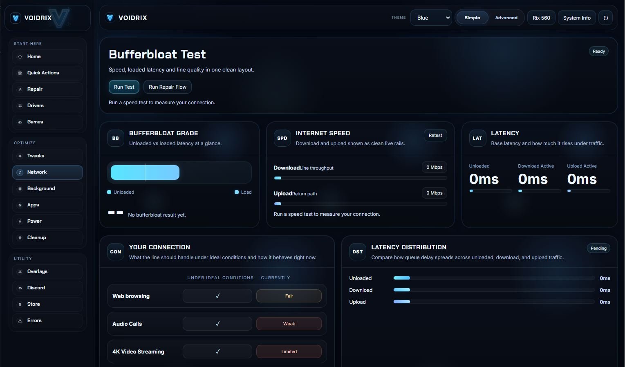Click the Tweaks sidebar icon
This screenshot has height=367, width=625.
[x=20, y=156]
